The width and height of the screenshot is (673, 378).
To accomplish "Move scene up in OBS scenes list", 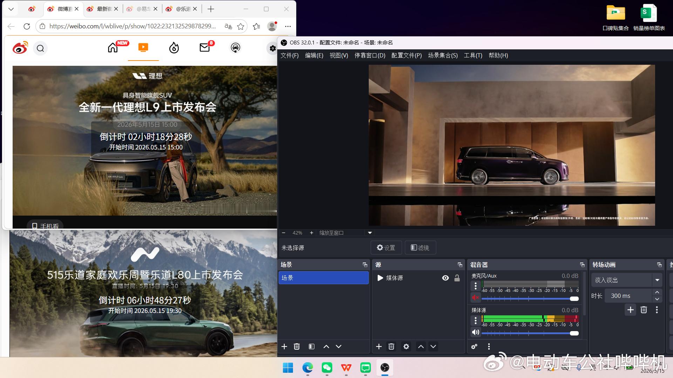I will 326,346.
